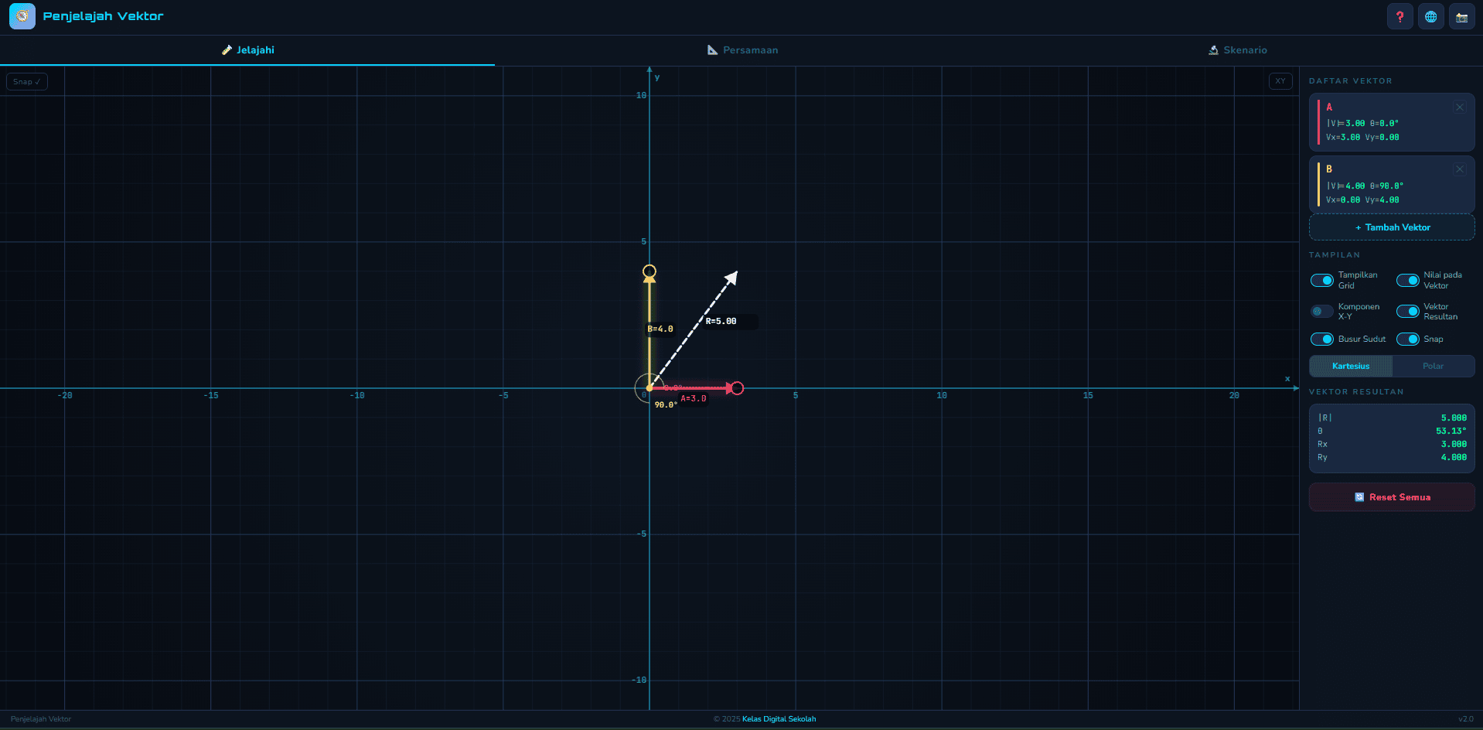Open the Skenario tab
This screenshot has width=1483, height=730.
1237,50
